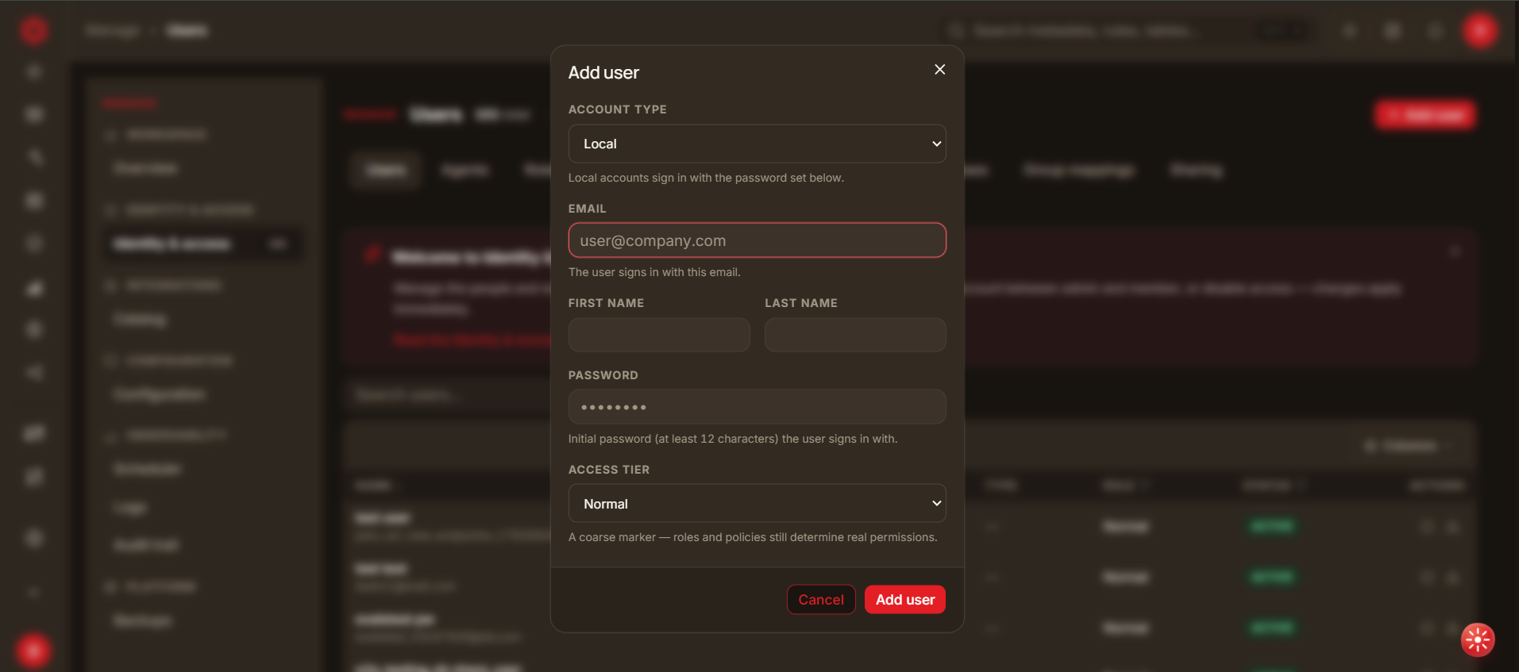Click 'The user signs in with this email.' text
The width and height of the screenshot is (1519, 672).
coord(654,272)
